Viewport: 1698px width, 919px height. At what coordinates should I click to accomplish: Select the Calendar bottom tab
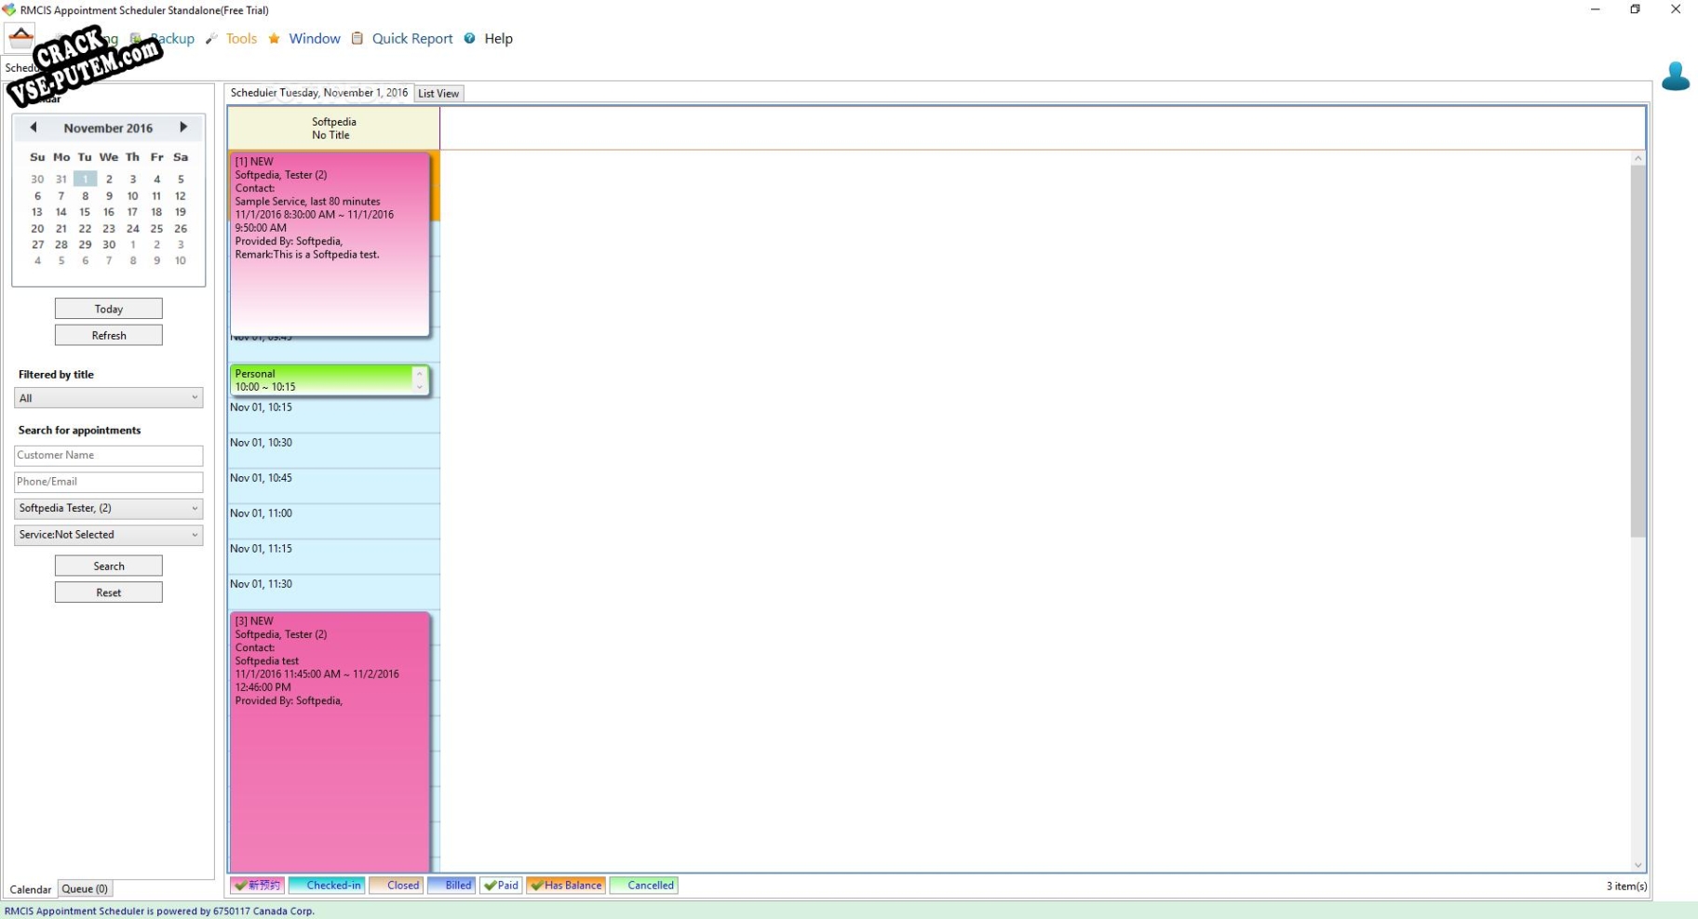[31, 889]
